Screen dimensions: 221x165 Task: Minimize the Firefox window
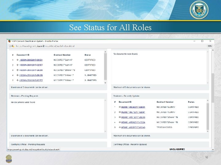click(194, 41)
